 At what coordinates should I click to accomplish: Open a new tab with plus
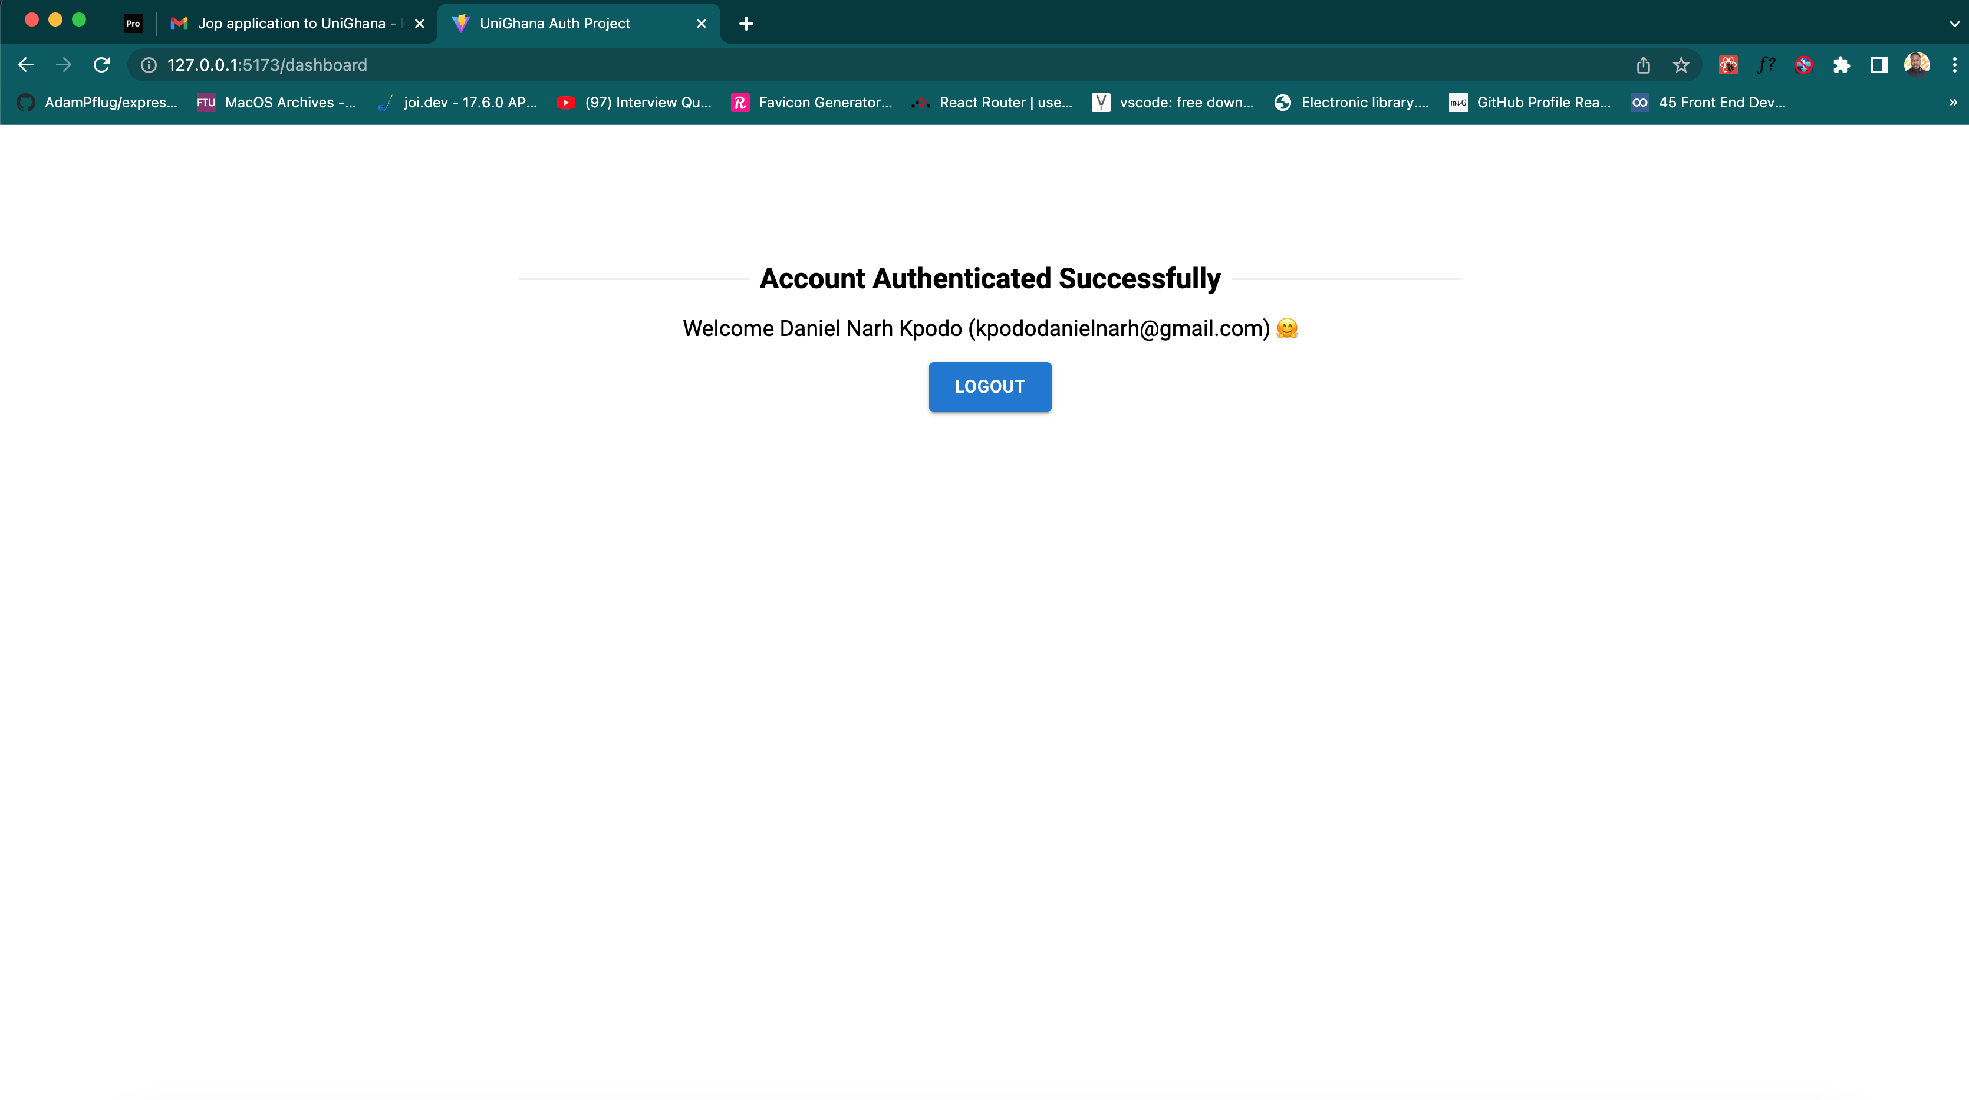[x=747, y=24]
